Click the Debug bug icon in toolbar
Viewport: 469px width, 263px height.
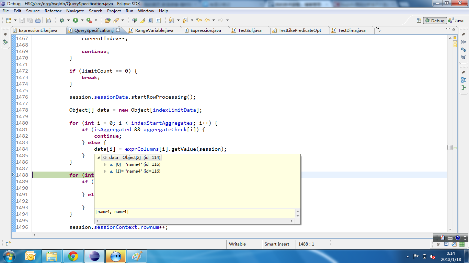tap(62, 20)
